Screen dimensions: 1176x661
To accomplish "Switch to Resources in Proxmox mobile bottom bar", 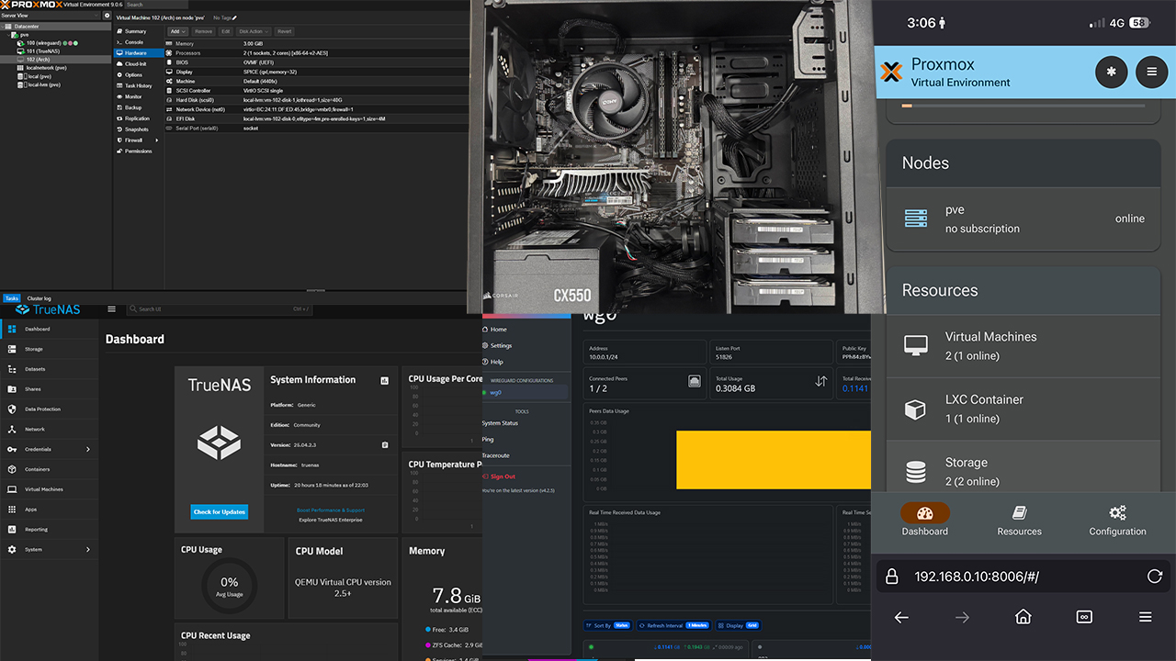I will click(x=1019, y=521).
